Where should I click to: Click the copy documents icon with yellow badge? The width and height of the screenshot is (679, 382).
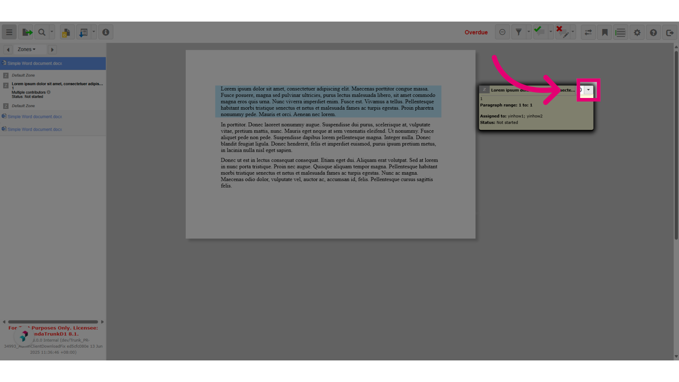pos(67,32)
